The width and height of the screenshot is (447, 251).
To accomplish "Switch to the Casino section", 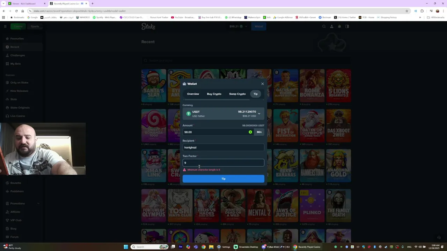I will point(18,26).
